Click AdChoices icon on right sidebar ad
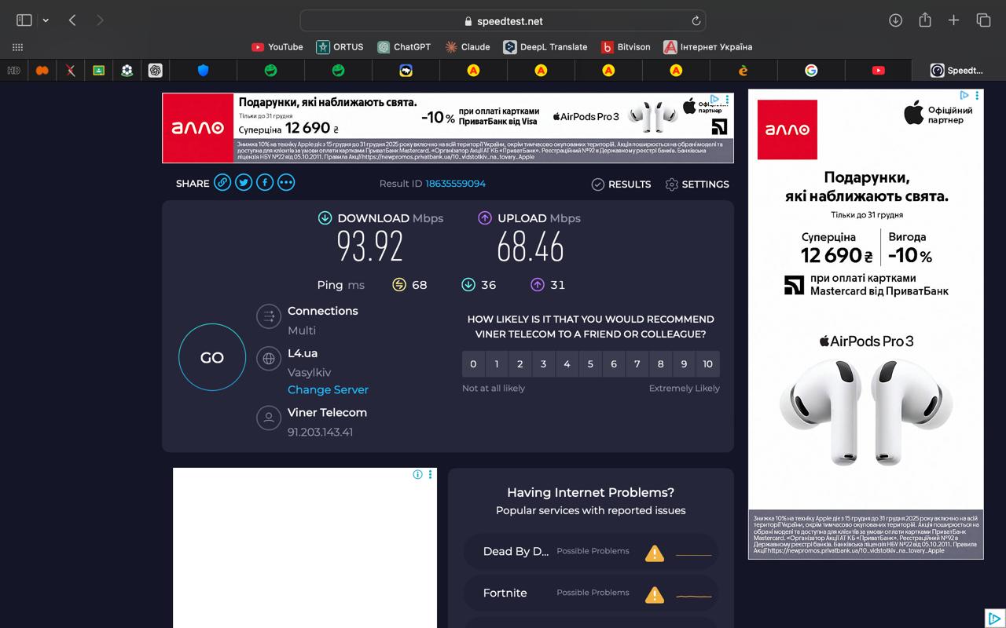1006x628 pixels. (964, 96)
